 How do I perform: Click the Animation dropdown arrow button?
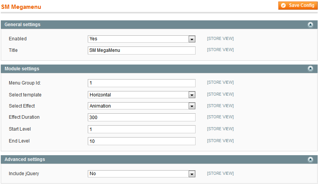click(192, 106)
